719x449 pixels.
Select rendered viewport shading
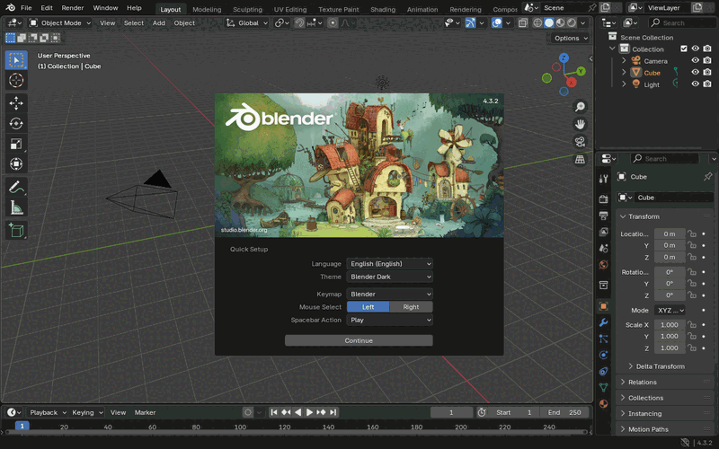[572, 23]
